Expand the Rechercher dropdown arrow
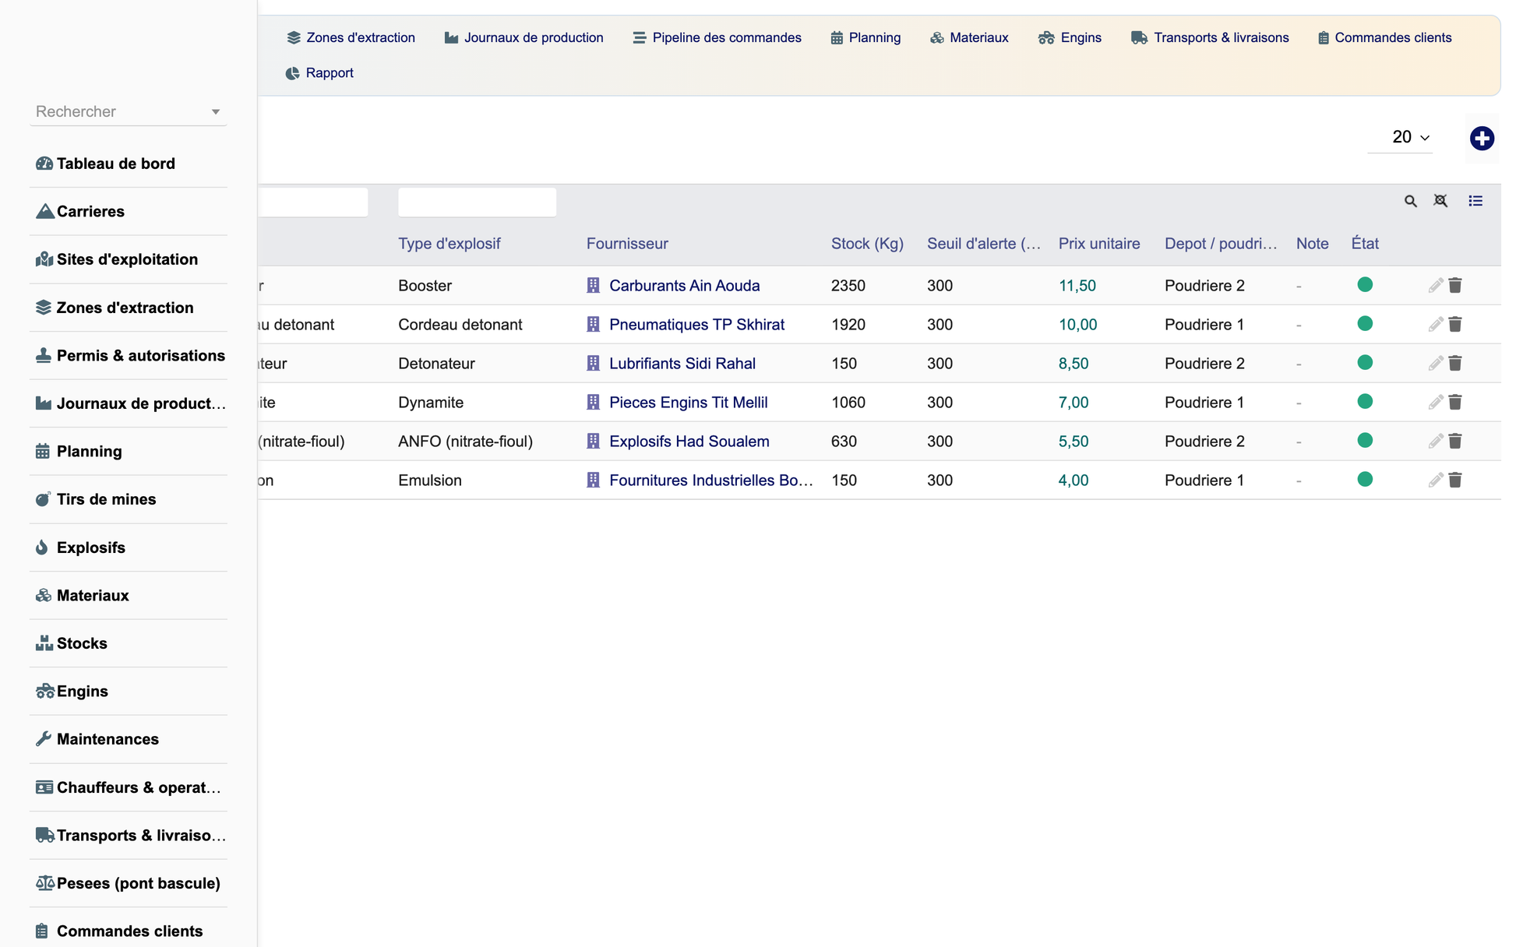The image size is (1516, 947). tap(216, 112)
